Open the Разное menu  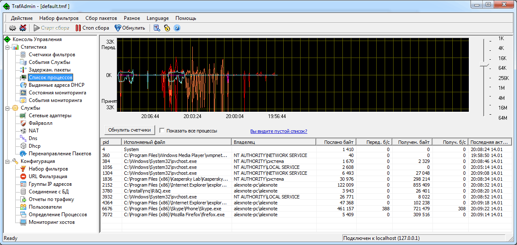pyautogui.click(x=132, y=18)
